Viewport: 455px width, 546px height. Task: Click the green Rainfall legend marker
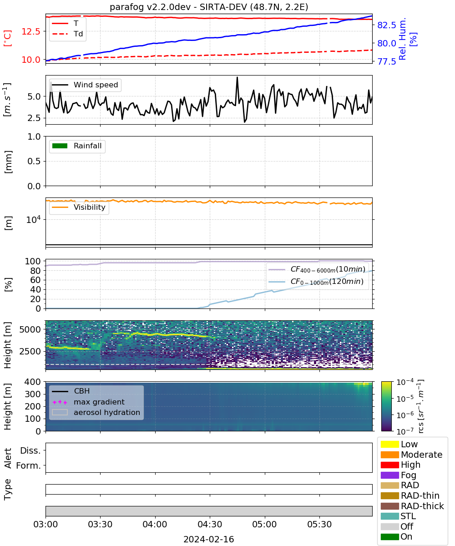coord(60,146)
